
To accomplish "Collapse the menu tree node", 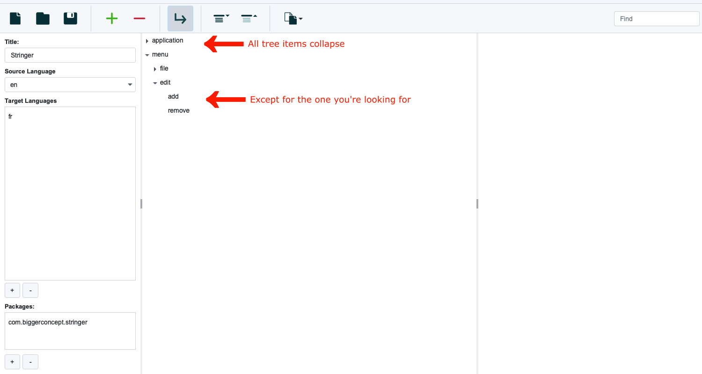I will point(147,55).
